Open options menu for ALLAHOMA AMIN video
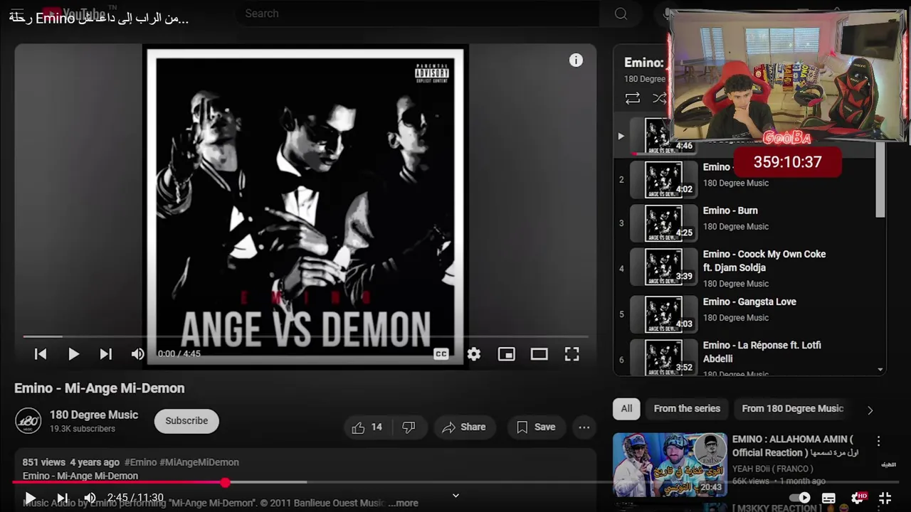 878,441
